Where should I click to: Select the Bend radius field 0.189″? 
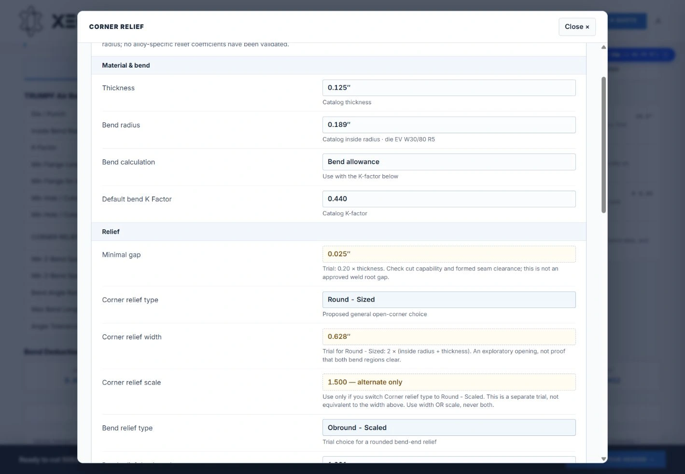click(x=449, y=125)
